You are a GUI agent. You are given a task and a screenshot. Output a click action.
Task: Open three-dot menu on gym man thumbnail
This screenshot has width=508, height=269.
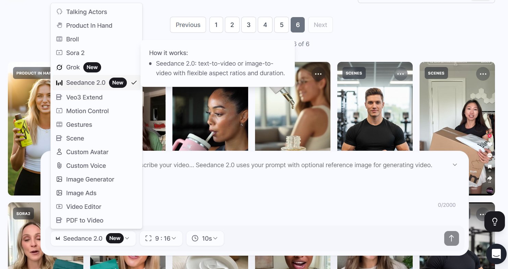(401, 74)
